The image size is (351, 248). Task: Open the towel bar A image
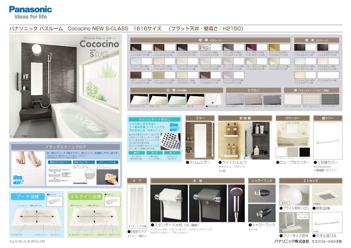[327, 222]
